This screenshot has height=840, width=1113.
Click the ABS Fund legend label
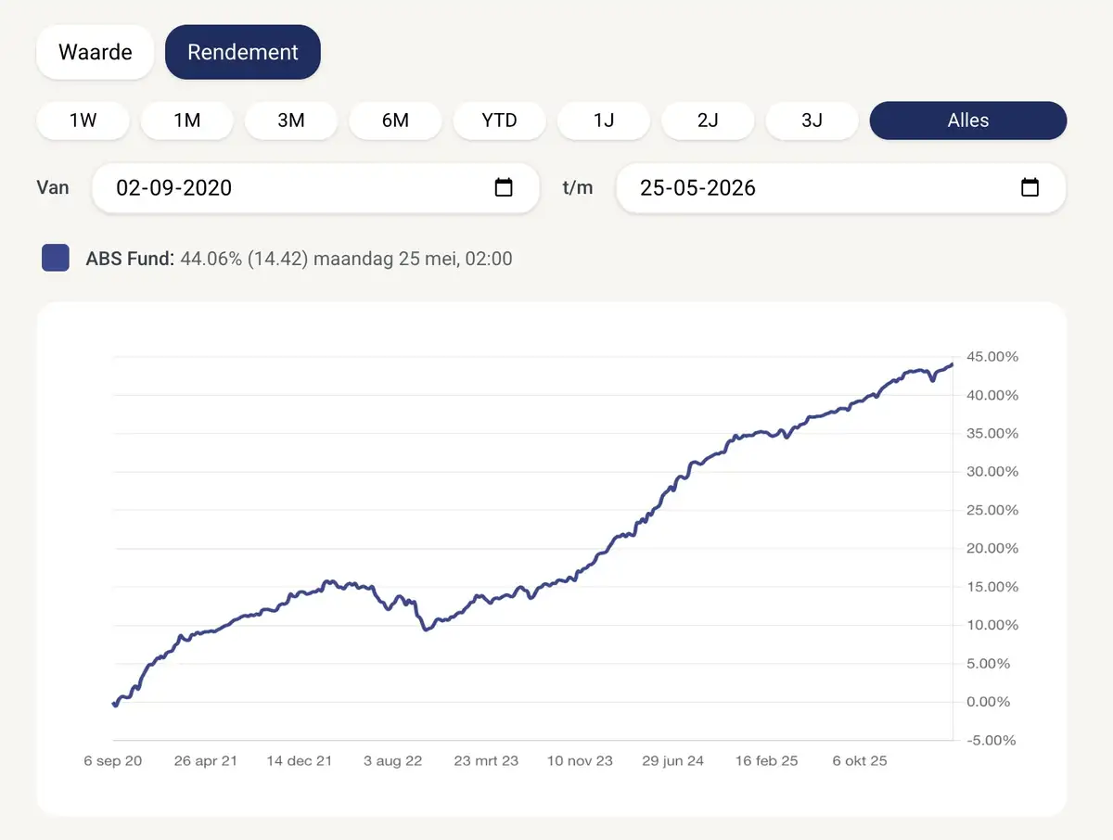[130, 259]
